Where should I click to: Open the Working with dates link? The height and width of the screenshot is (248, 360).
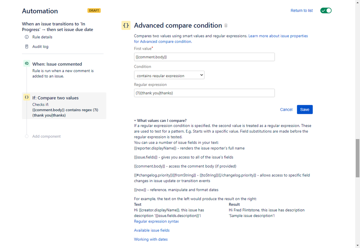coord(151,239)
